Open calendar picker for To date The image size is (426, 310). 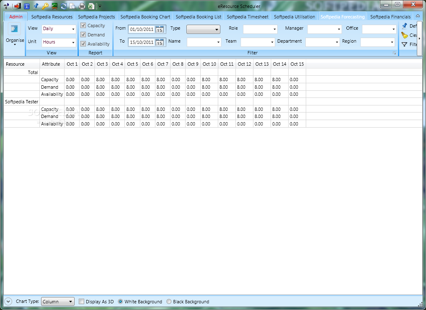160,42
